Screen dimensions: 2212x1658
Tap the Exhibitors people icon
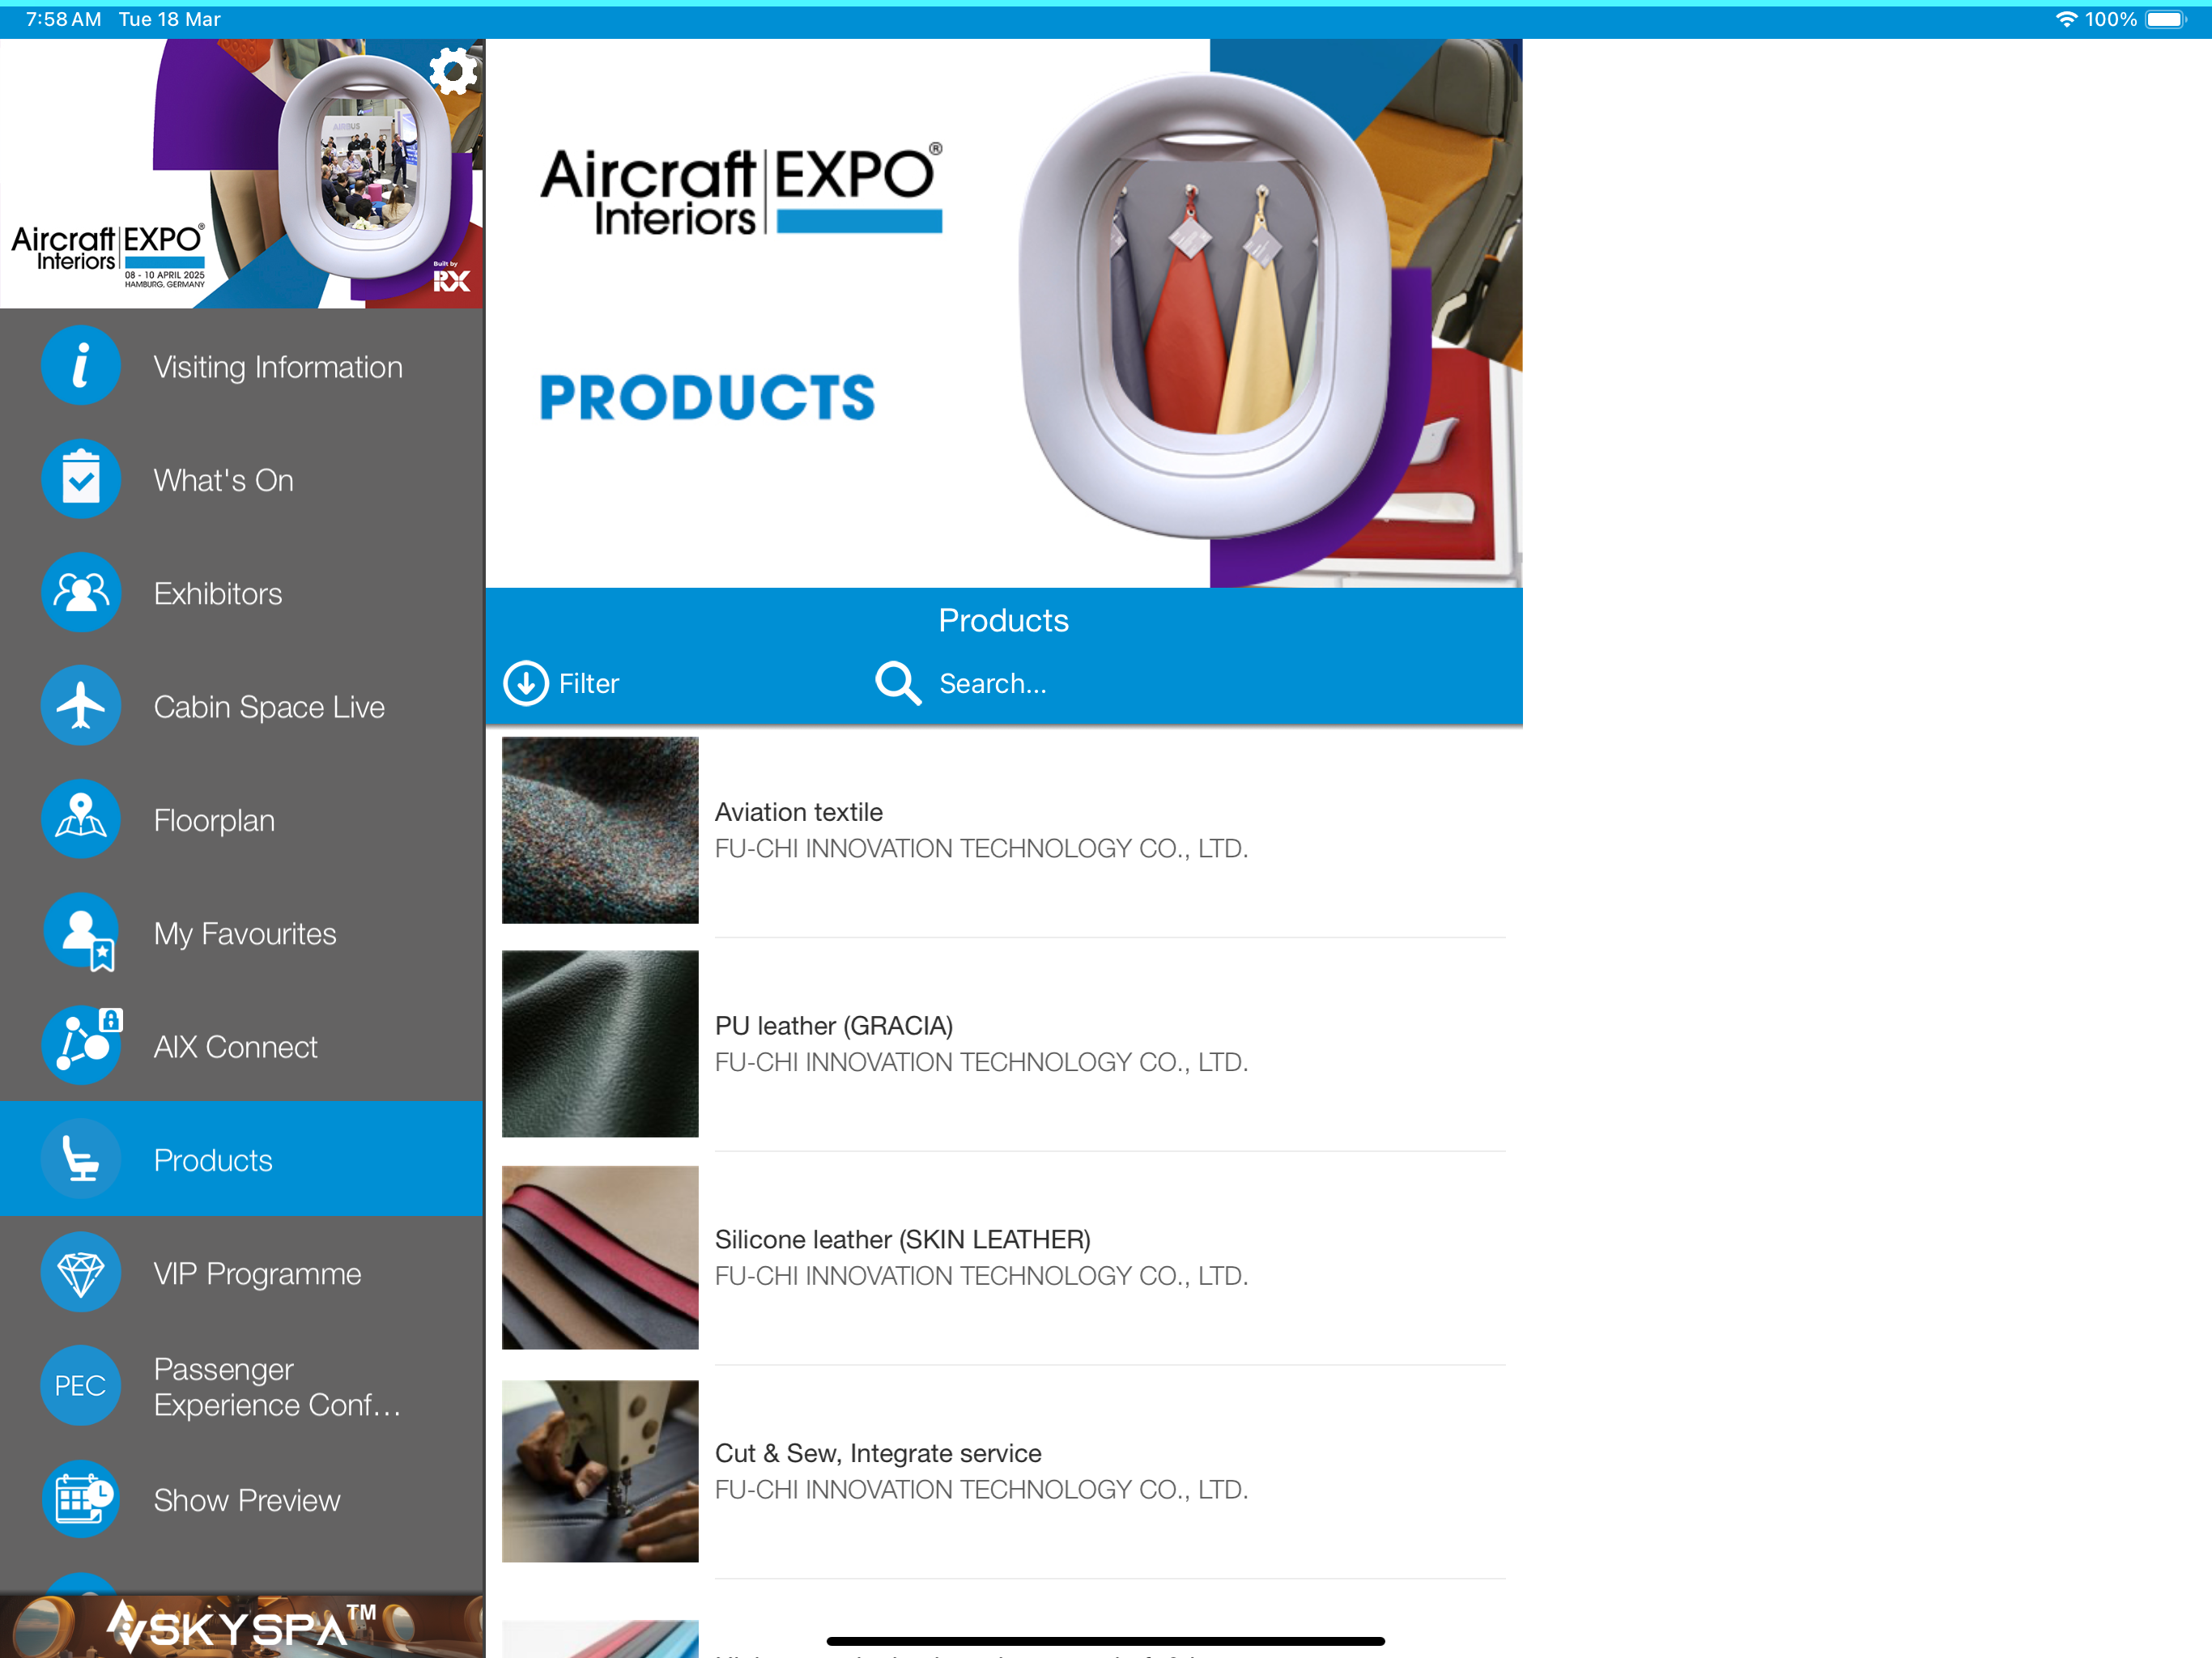click(81, 593)
